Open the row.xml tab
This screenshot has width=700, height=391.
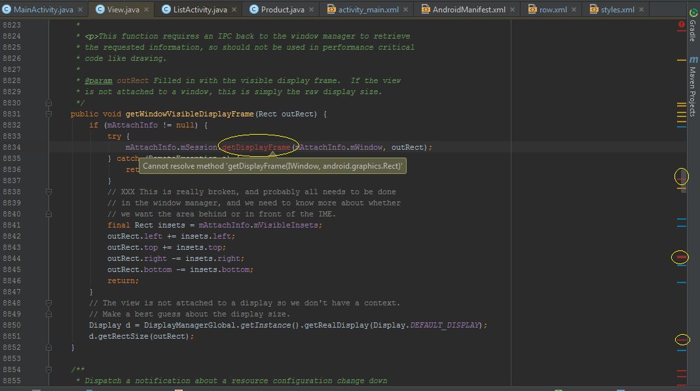(x=553, y=9)
